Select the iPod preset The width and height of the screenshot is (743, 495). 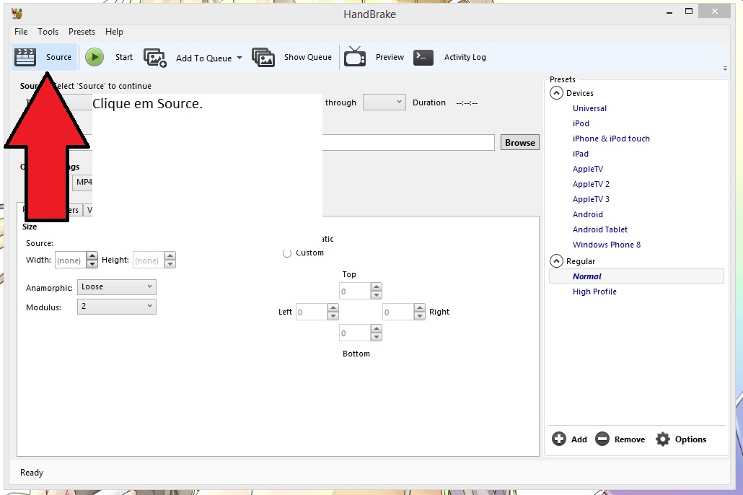pyautogui.click(x=581, y=123)
